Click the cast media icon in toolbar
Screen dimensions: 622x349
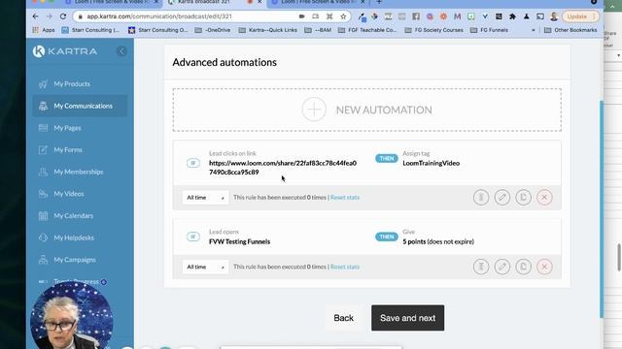tap(540, 16)
